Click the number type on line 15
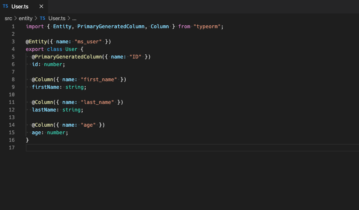This screenshot has width=359, height=210. (x=56, y=133)
